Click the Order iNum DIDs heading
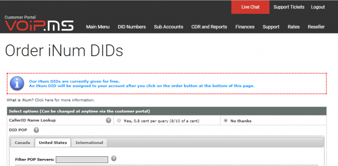The height and width of the screenshot is (166, 338). coord(64,51)
